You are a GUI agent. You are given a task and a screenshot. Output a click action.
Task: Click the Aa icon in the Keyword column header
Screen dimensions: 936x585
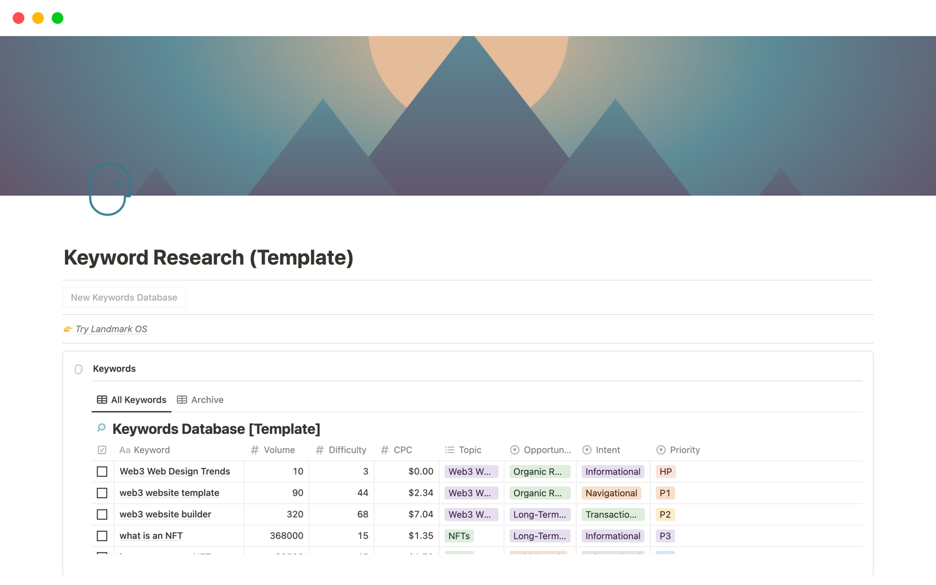pyautogui.click(x=124, y=449)
